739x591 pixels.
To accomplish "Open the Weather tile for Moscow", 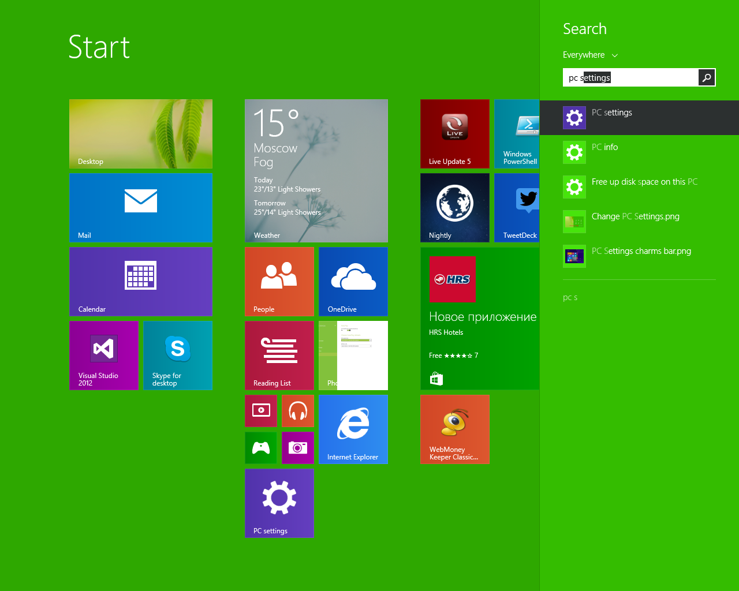I will pyautogui.click(x=316, y=171).
